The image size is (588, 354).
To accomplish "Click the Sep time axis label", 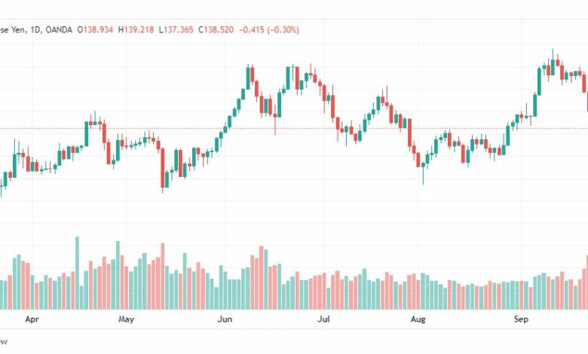I will pyautogui.click(x=521, y=319).
